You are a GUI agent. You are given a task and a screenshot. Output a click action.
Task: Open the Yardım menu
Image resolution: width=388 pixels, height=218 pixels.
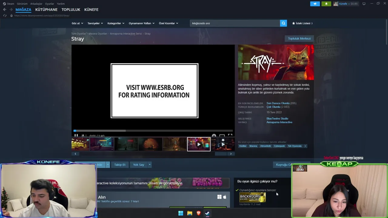pos(61,4)
